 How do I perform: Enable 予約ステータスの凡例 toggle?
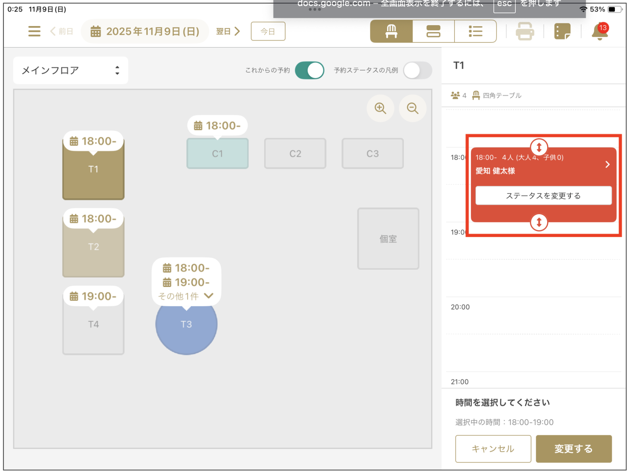point(417,70)
